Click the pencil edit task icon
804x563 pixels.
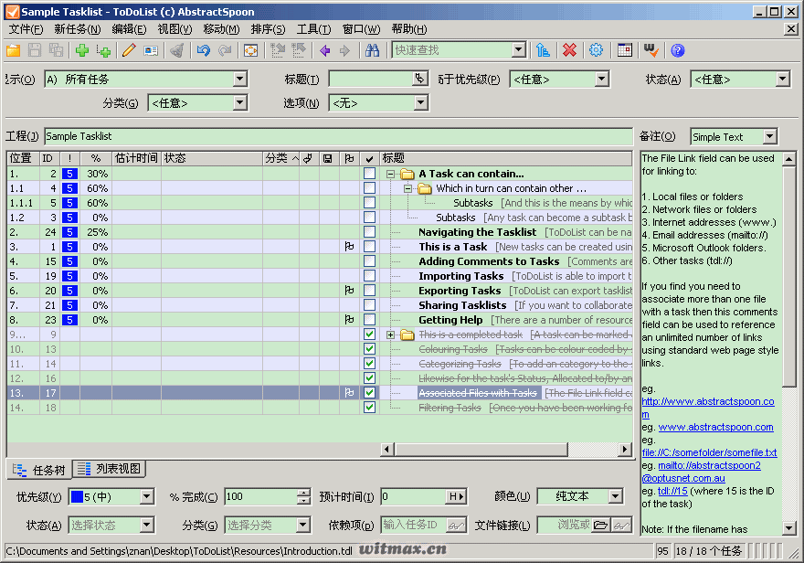129,50
